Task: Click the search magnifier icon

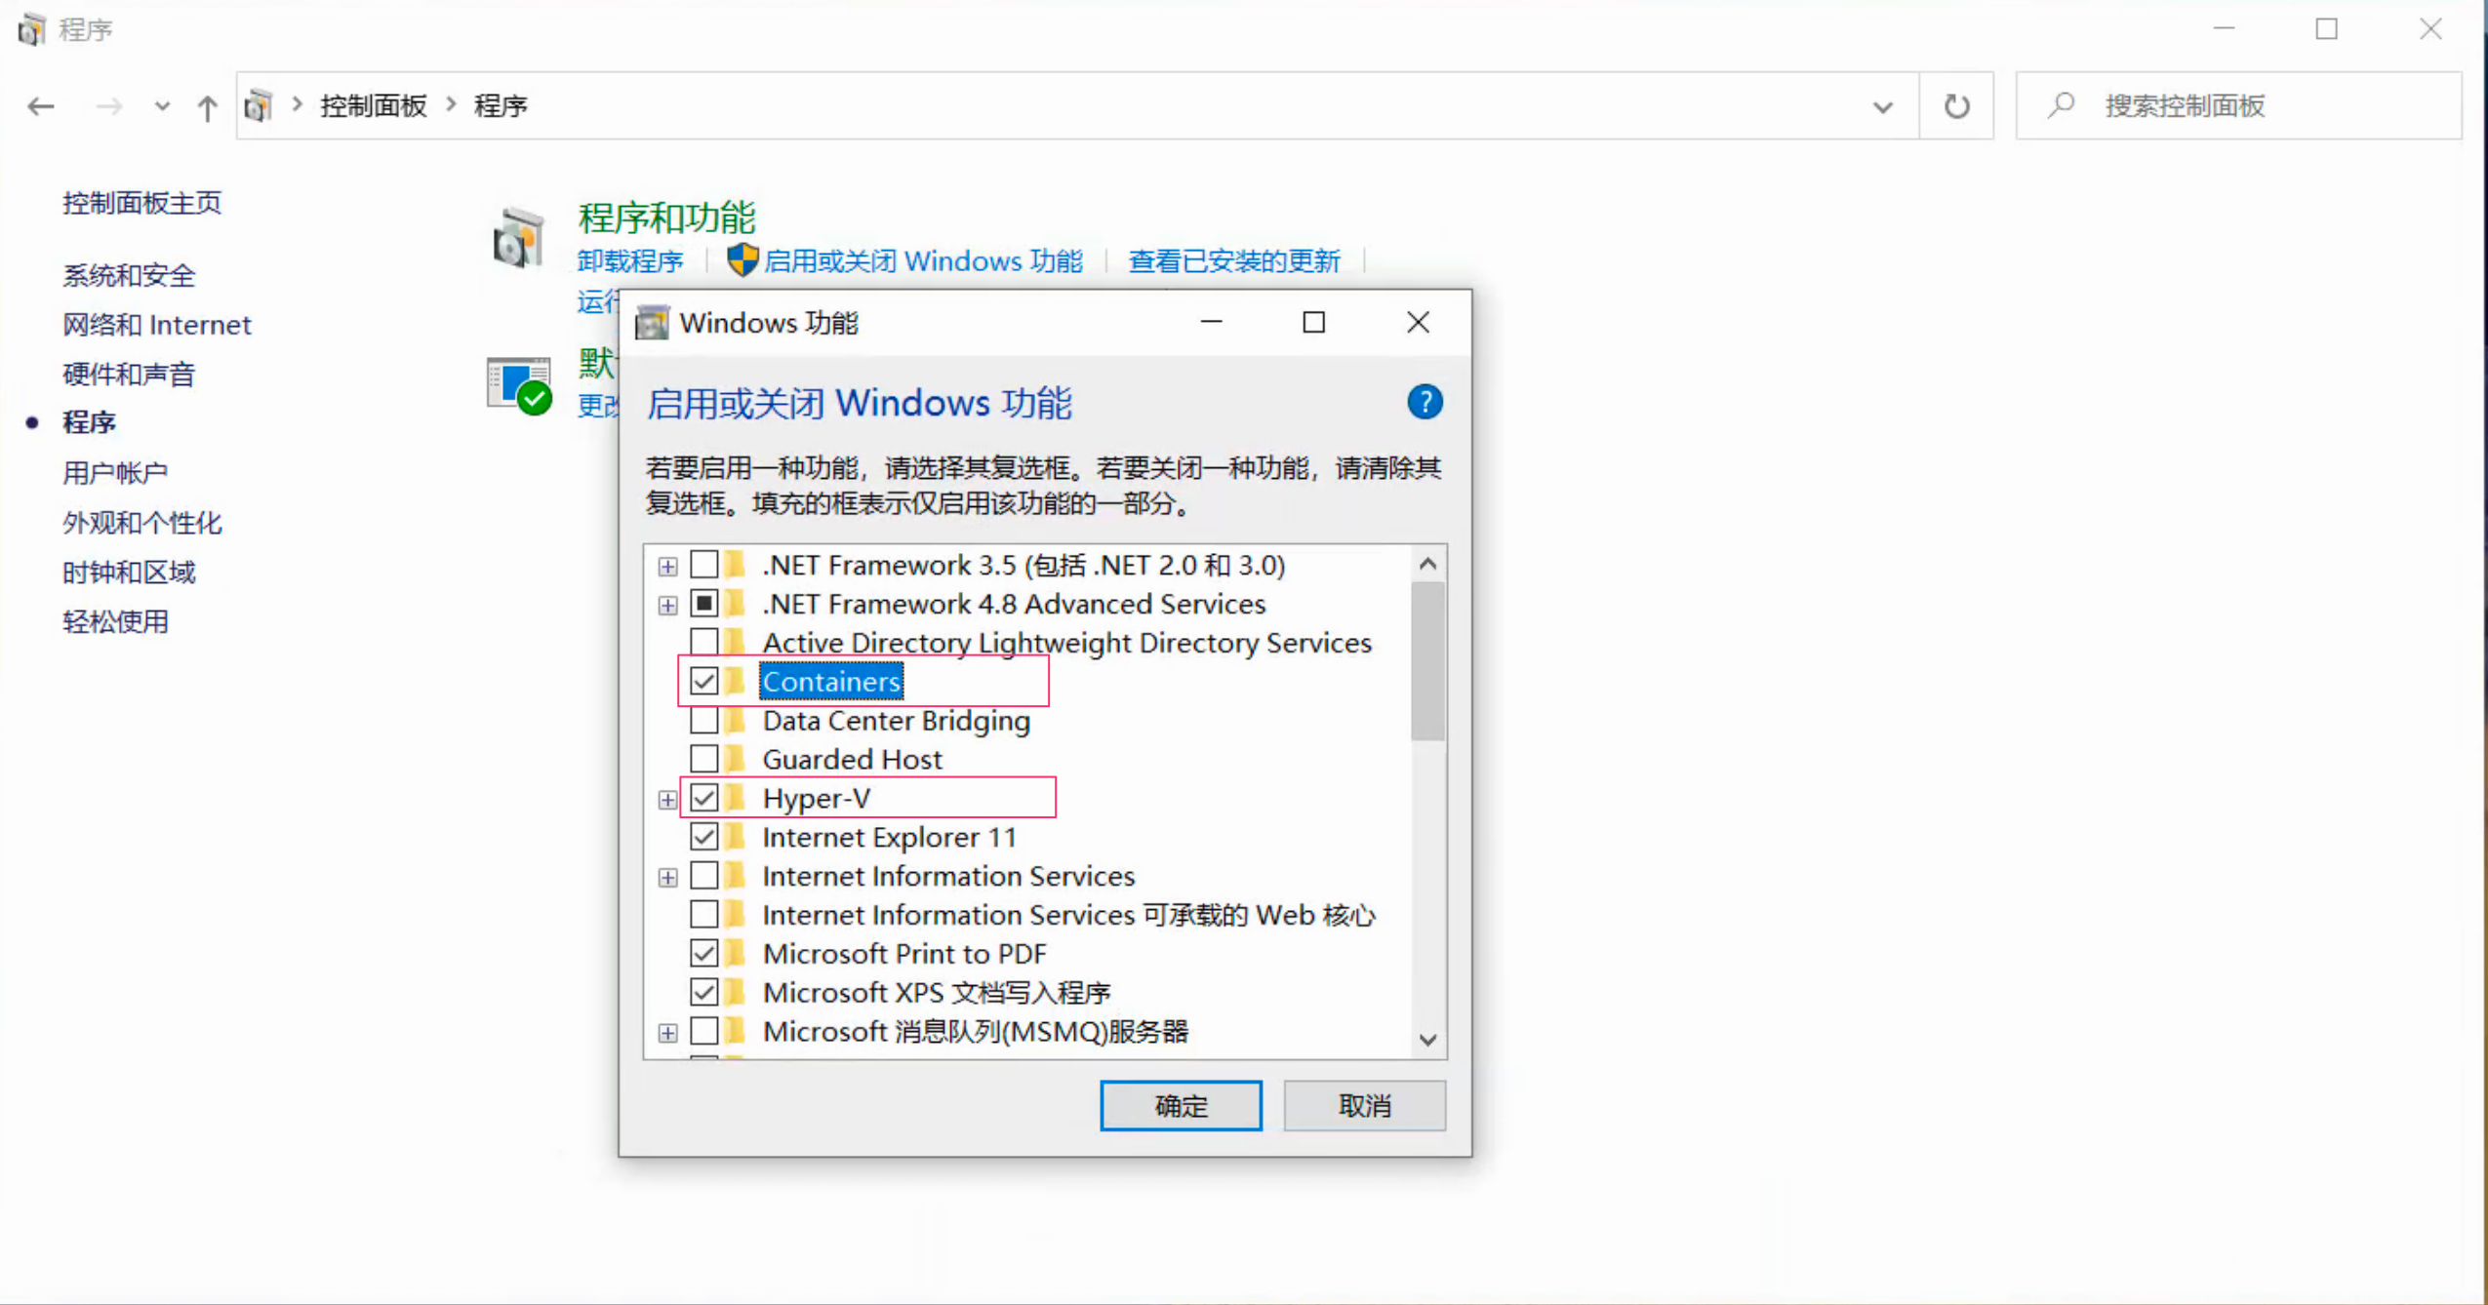Action: pos(2061,105)
